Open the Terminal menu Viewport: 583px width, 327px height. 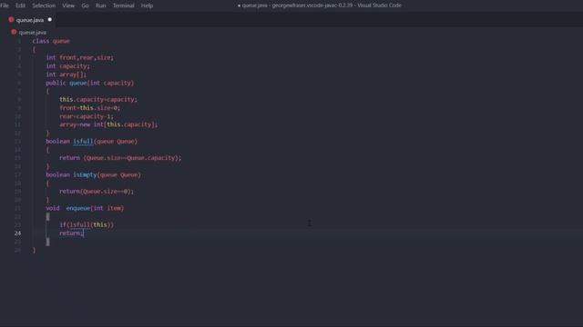pyautogui.click(x=123, y=5)
